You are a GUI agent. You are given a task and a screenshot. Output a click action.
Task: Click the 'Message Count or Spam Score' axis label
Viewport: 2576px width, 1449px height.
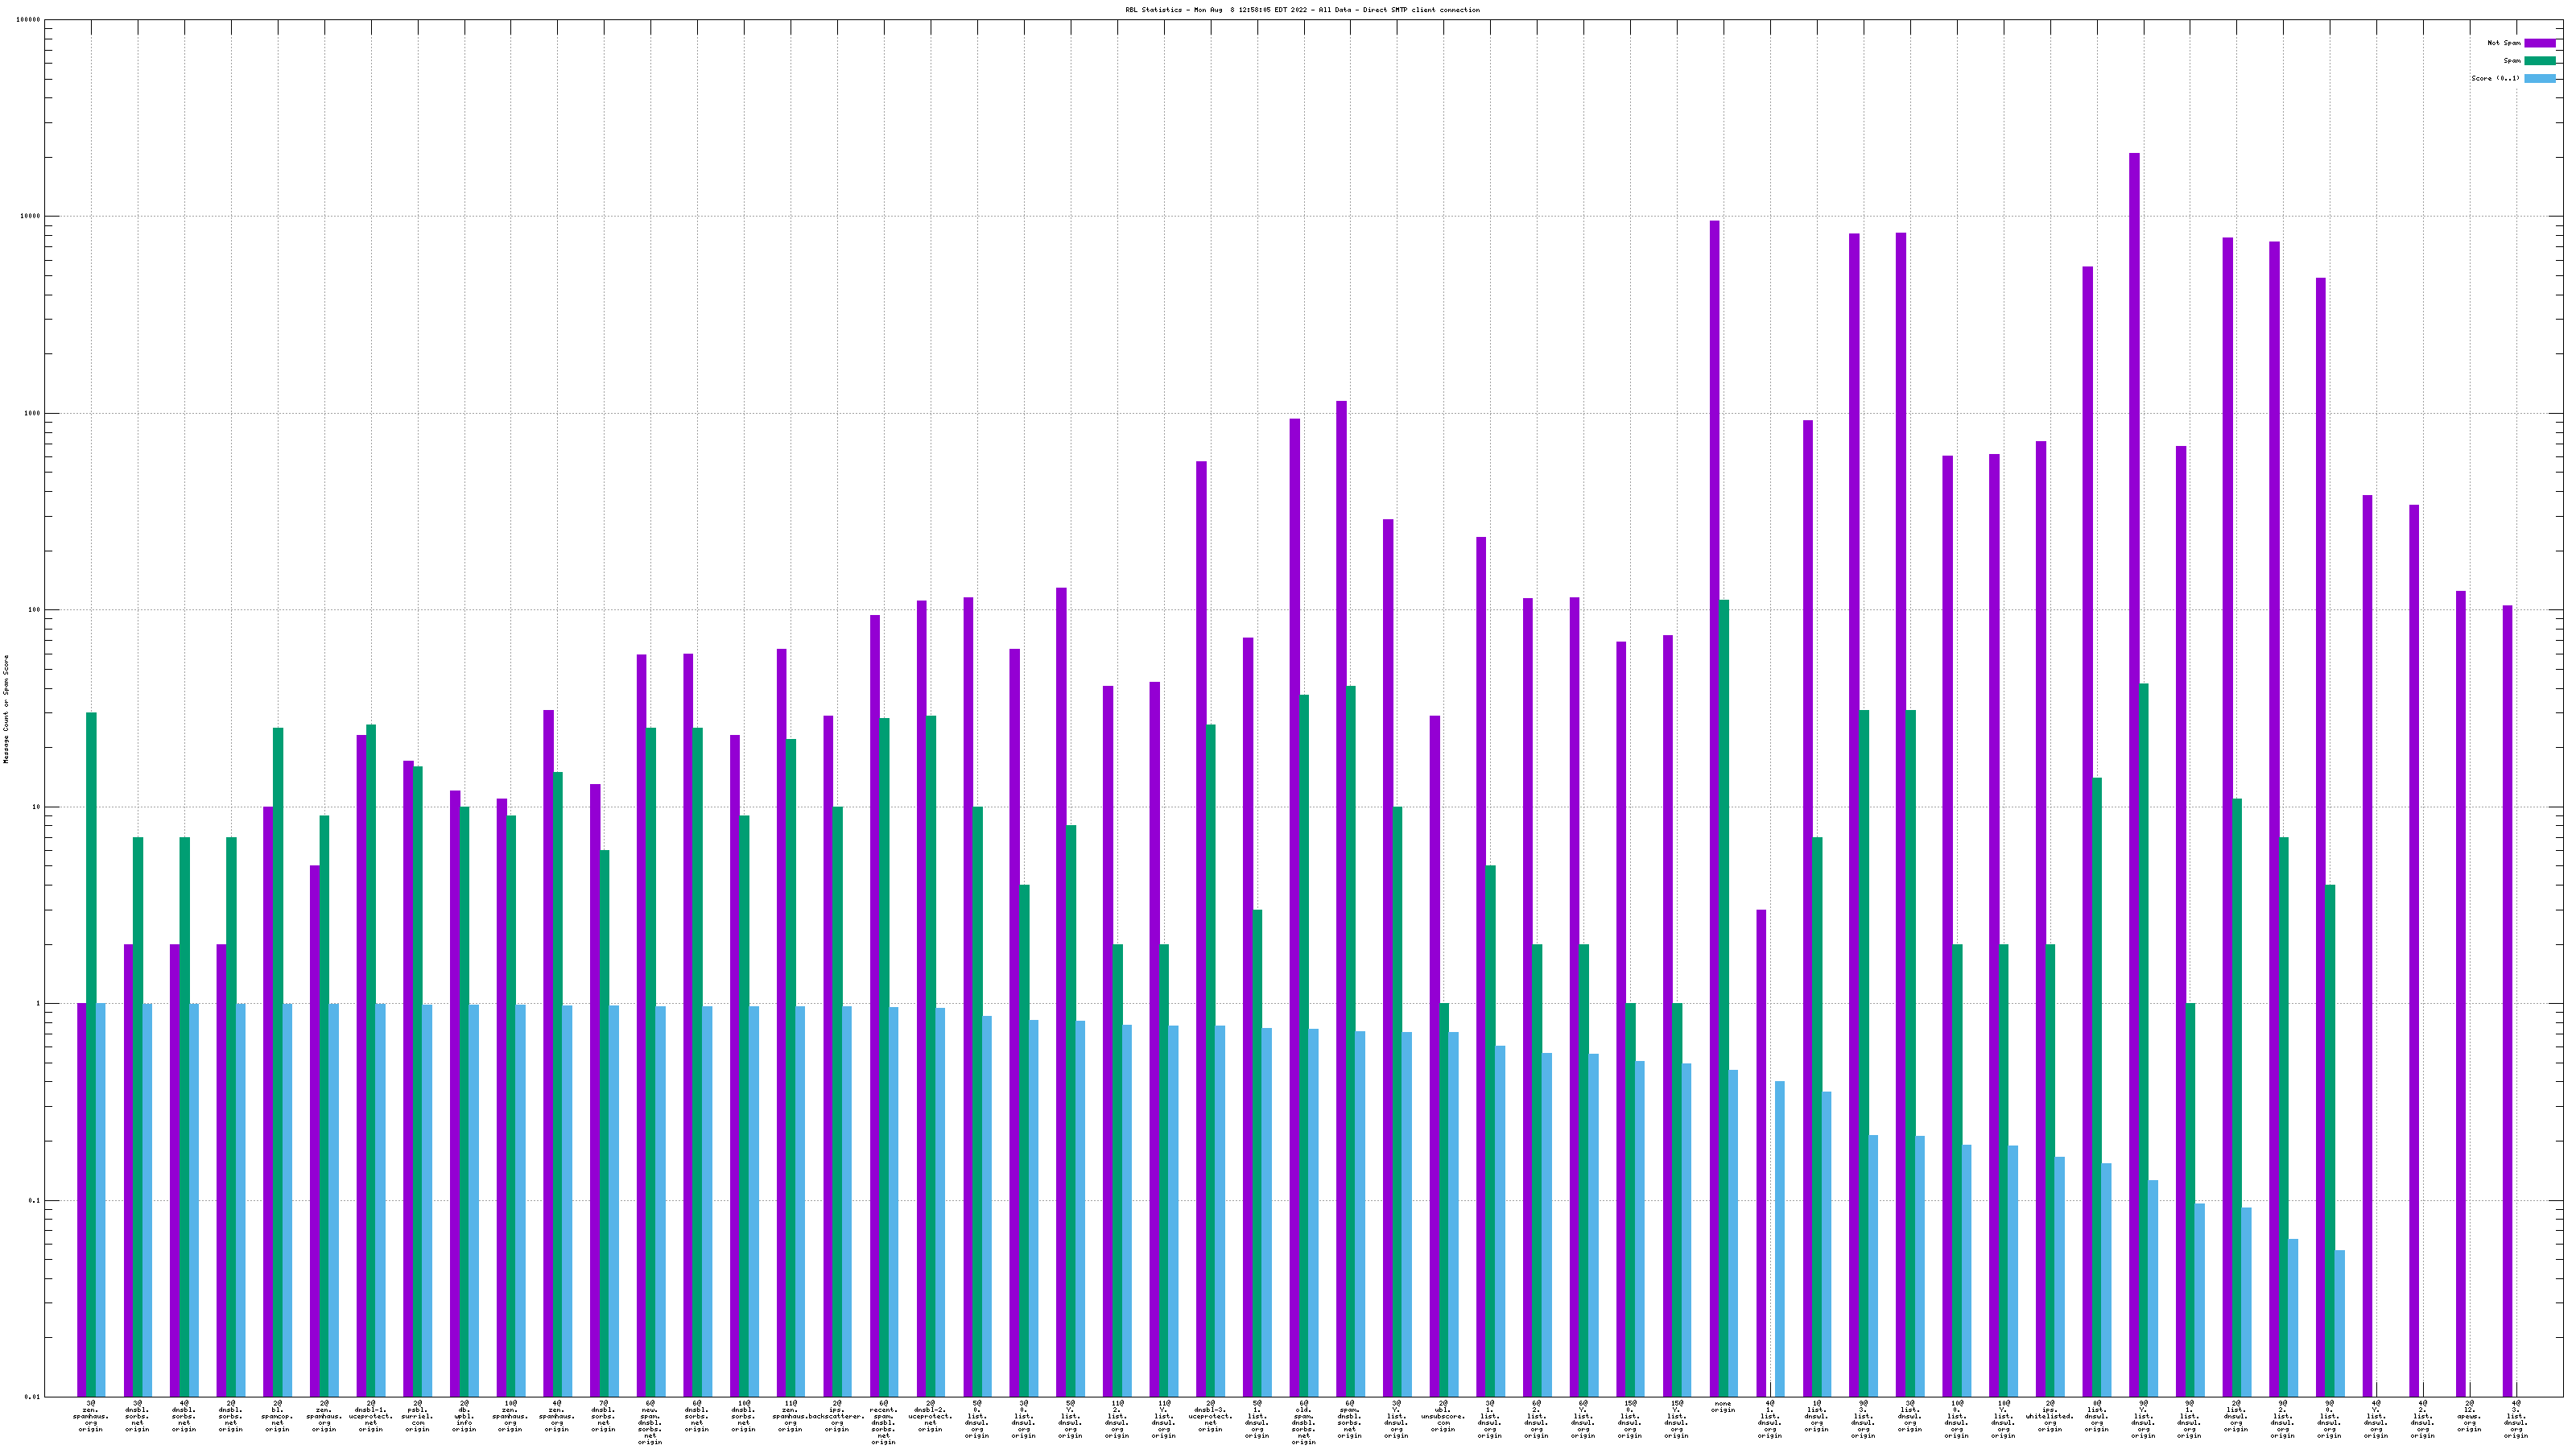[6, 709]
